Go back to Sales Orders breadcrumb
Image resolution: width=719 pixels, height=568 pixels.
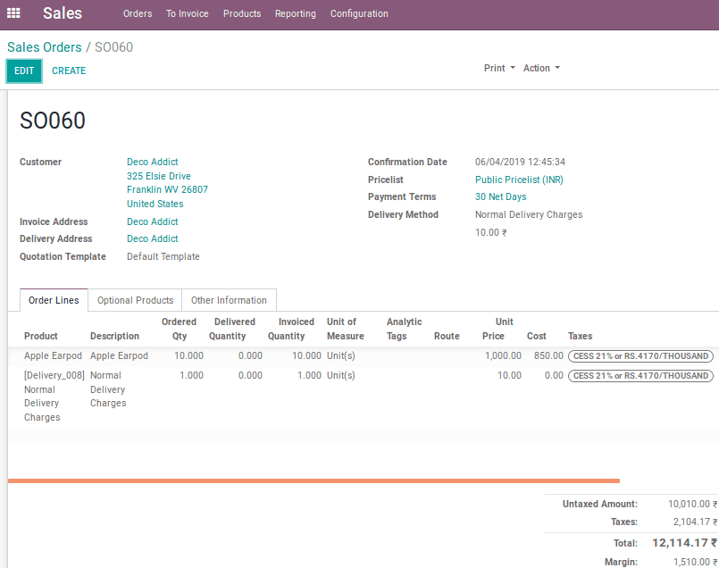pos(44,46)
